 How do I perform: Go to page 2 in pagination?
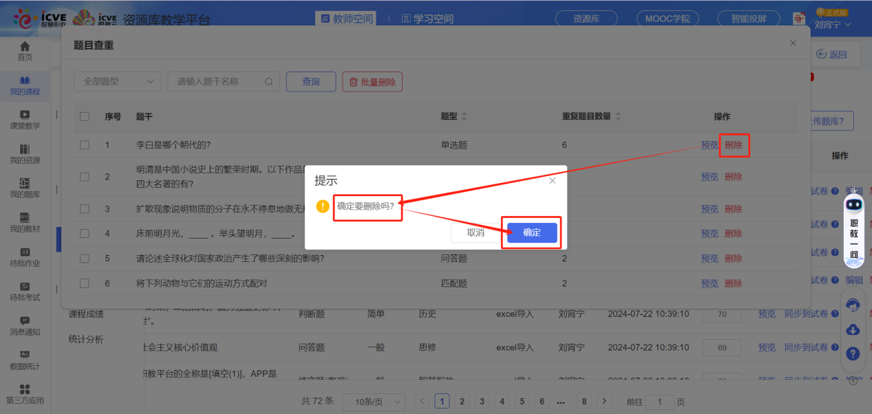[462, 402]
